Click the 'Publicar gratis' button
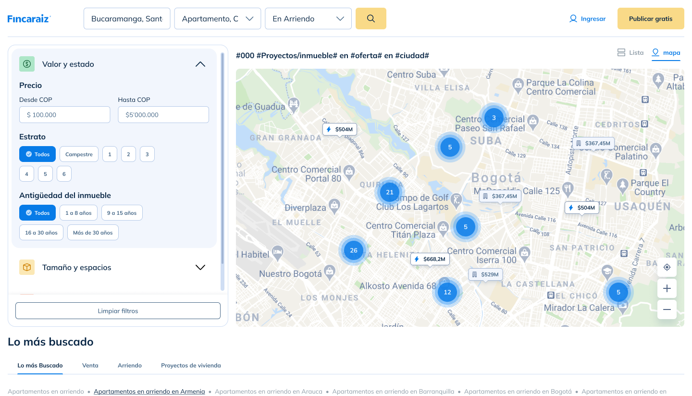Screen dimensions: 692x396 pos(650,19)
